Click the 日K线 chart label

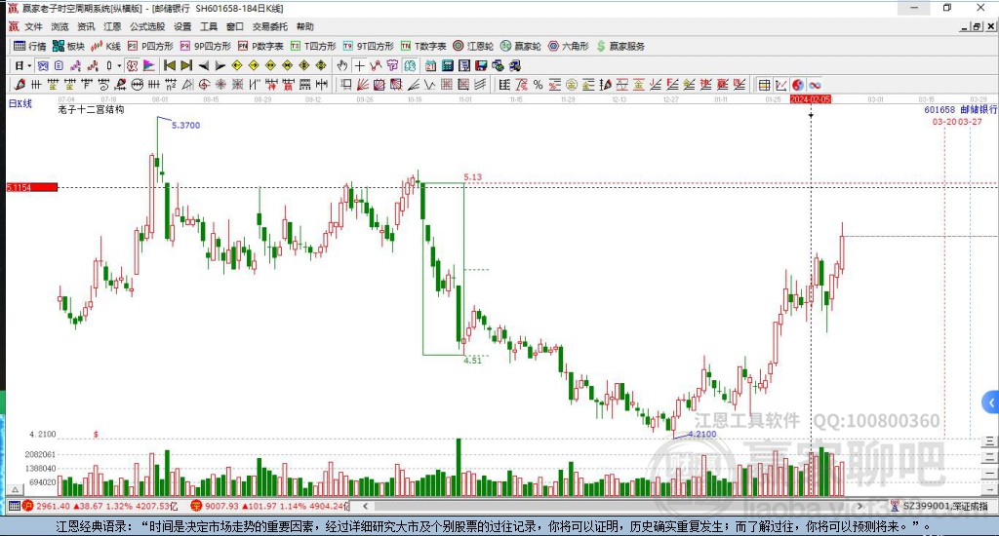pos(20,103)
